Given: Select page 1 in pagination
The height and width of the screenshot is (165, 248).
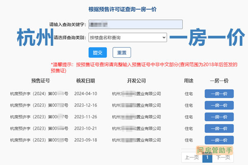Looking at the screenshot, I should tap(207, 157).
